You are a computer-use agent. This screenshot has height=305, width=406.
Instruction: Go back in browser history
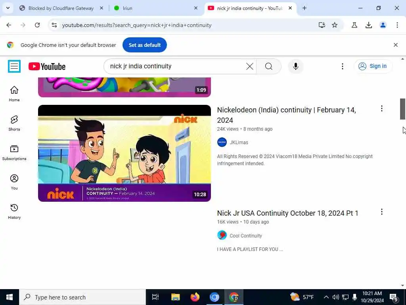click(9, 25)
